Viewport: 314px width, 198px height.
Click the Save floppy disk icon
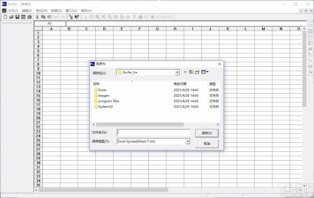(x=17, y=17)
